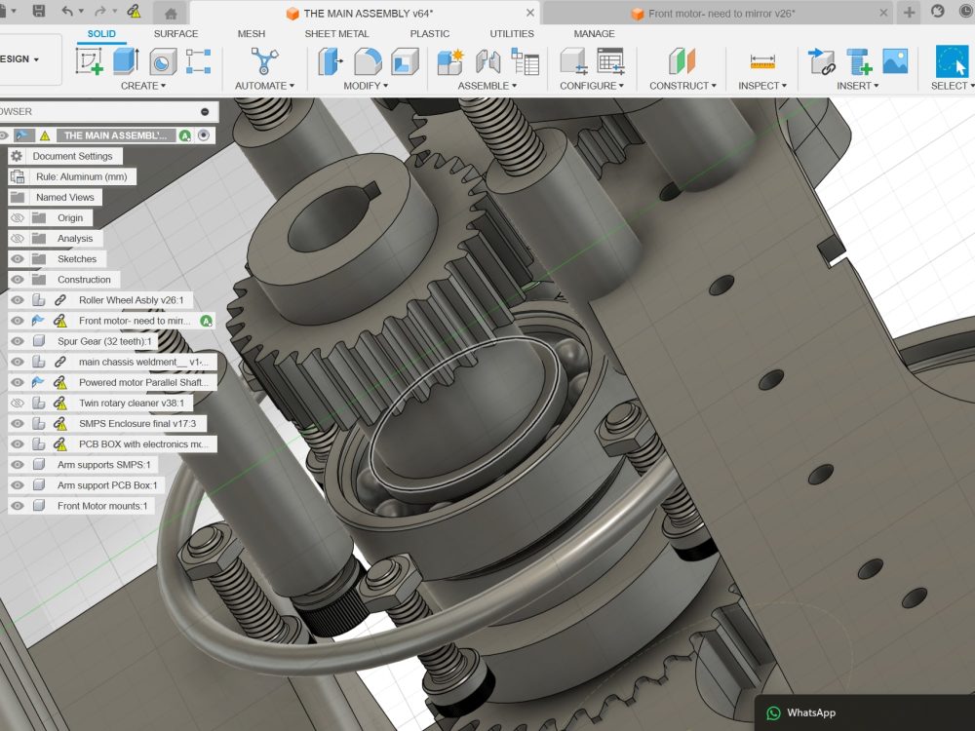
Task: Select the Measure tool
Action: coord(762,62)
